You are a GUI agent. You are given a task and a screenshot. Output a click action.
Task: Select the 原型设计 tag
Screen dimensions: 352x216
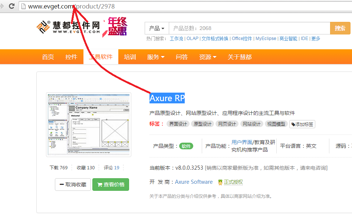(x=203, y=124)
